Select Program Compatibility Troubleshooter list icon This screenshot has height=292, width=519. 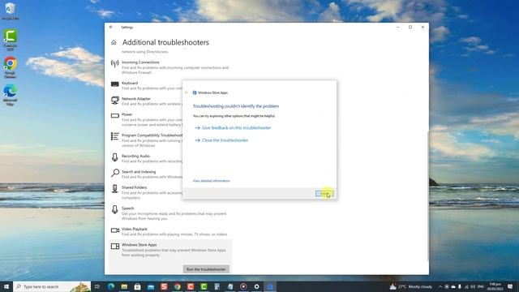click(115, 136)
